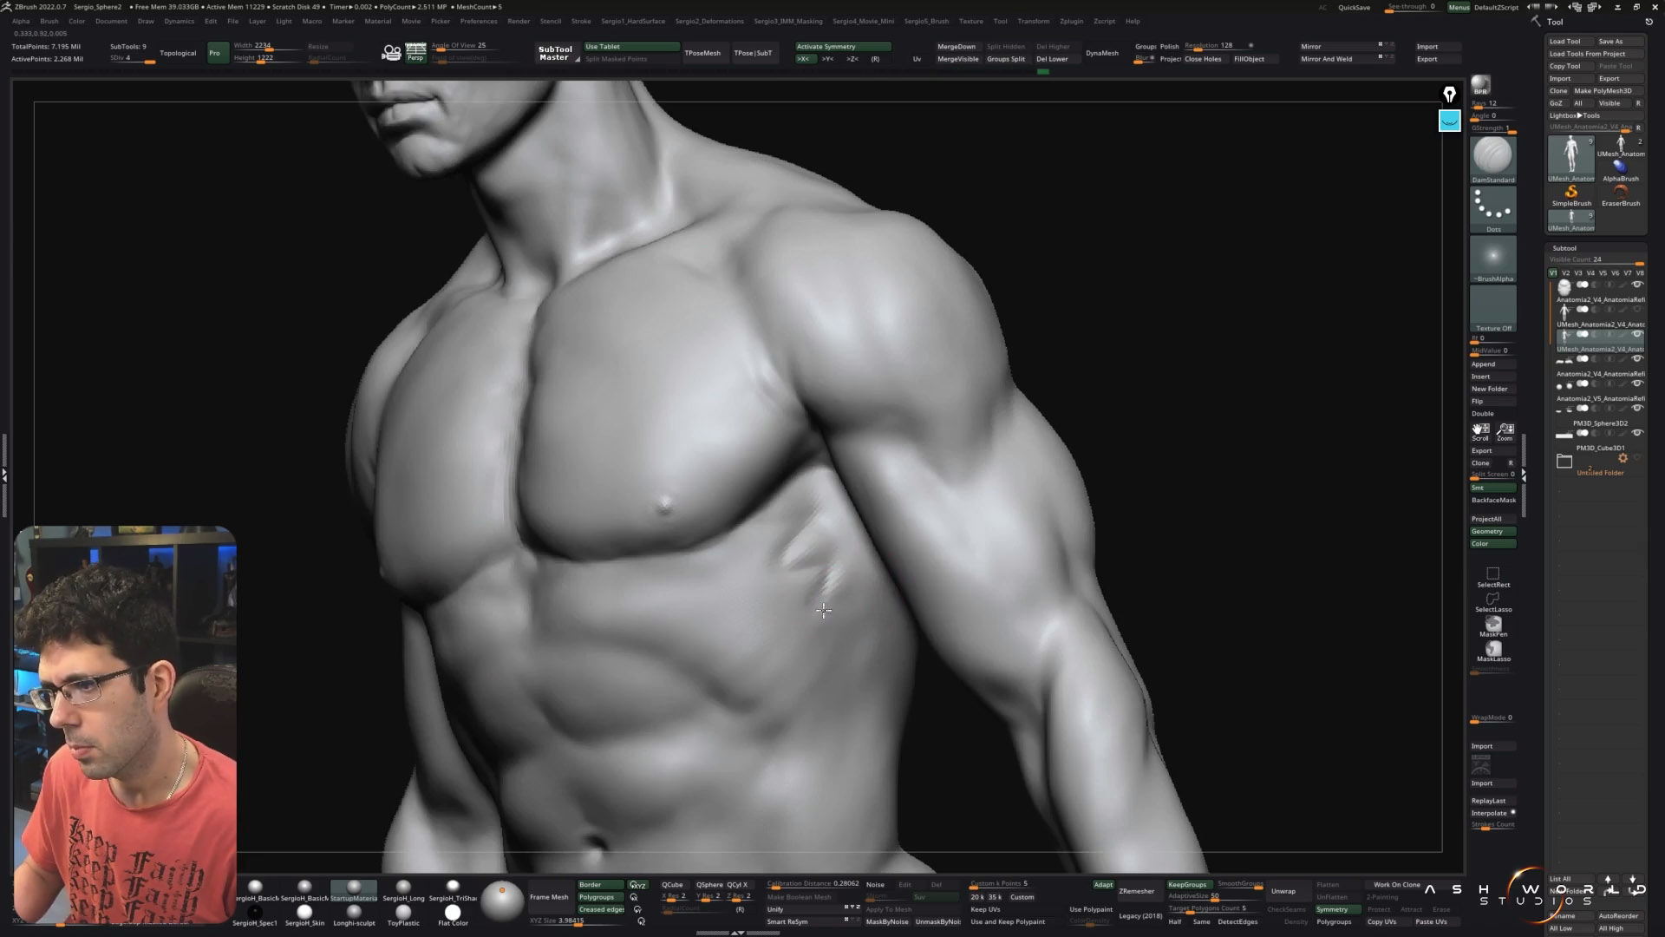
Task: Open the Dots stroke type picker
Action: [1492, 207]
